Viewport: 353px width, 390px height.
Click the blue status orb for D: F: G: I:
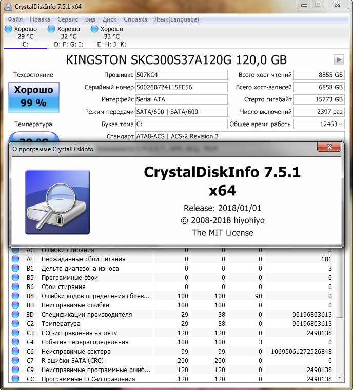click(51, 29)
